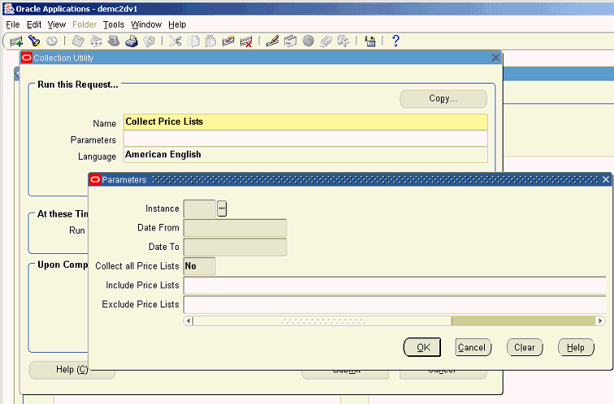This screenshot has height=404, width=614.
Task: Click Help in the Parameters dialog
Action: 576,347
